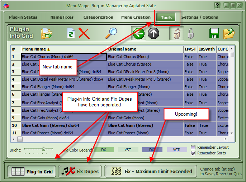Click the refresh document icon
246x182 pixels.
(71, 33)
